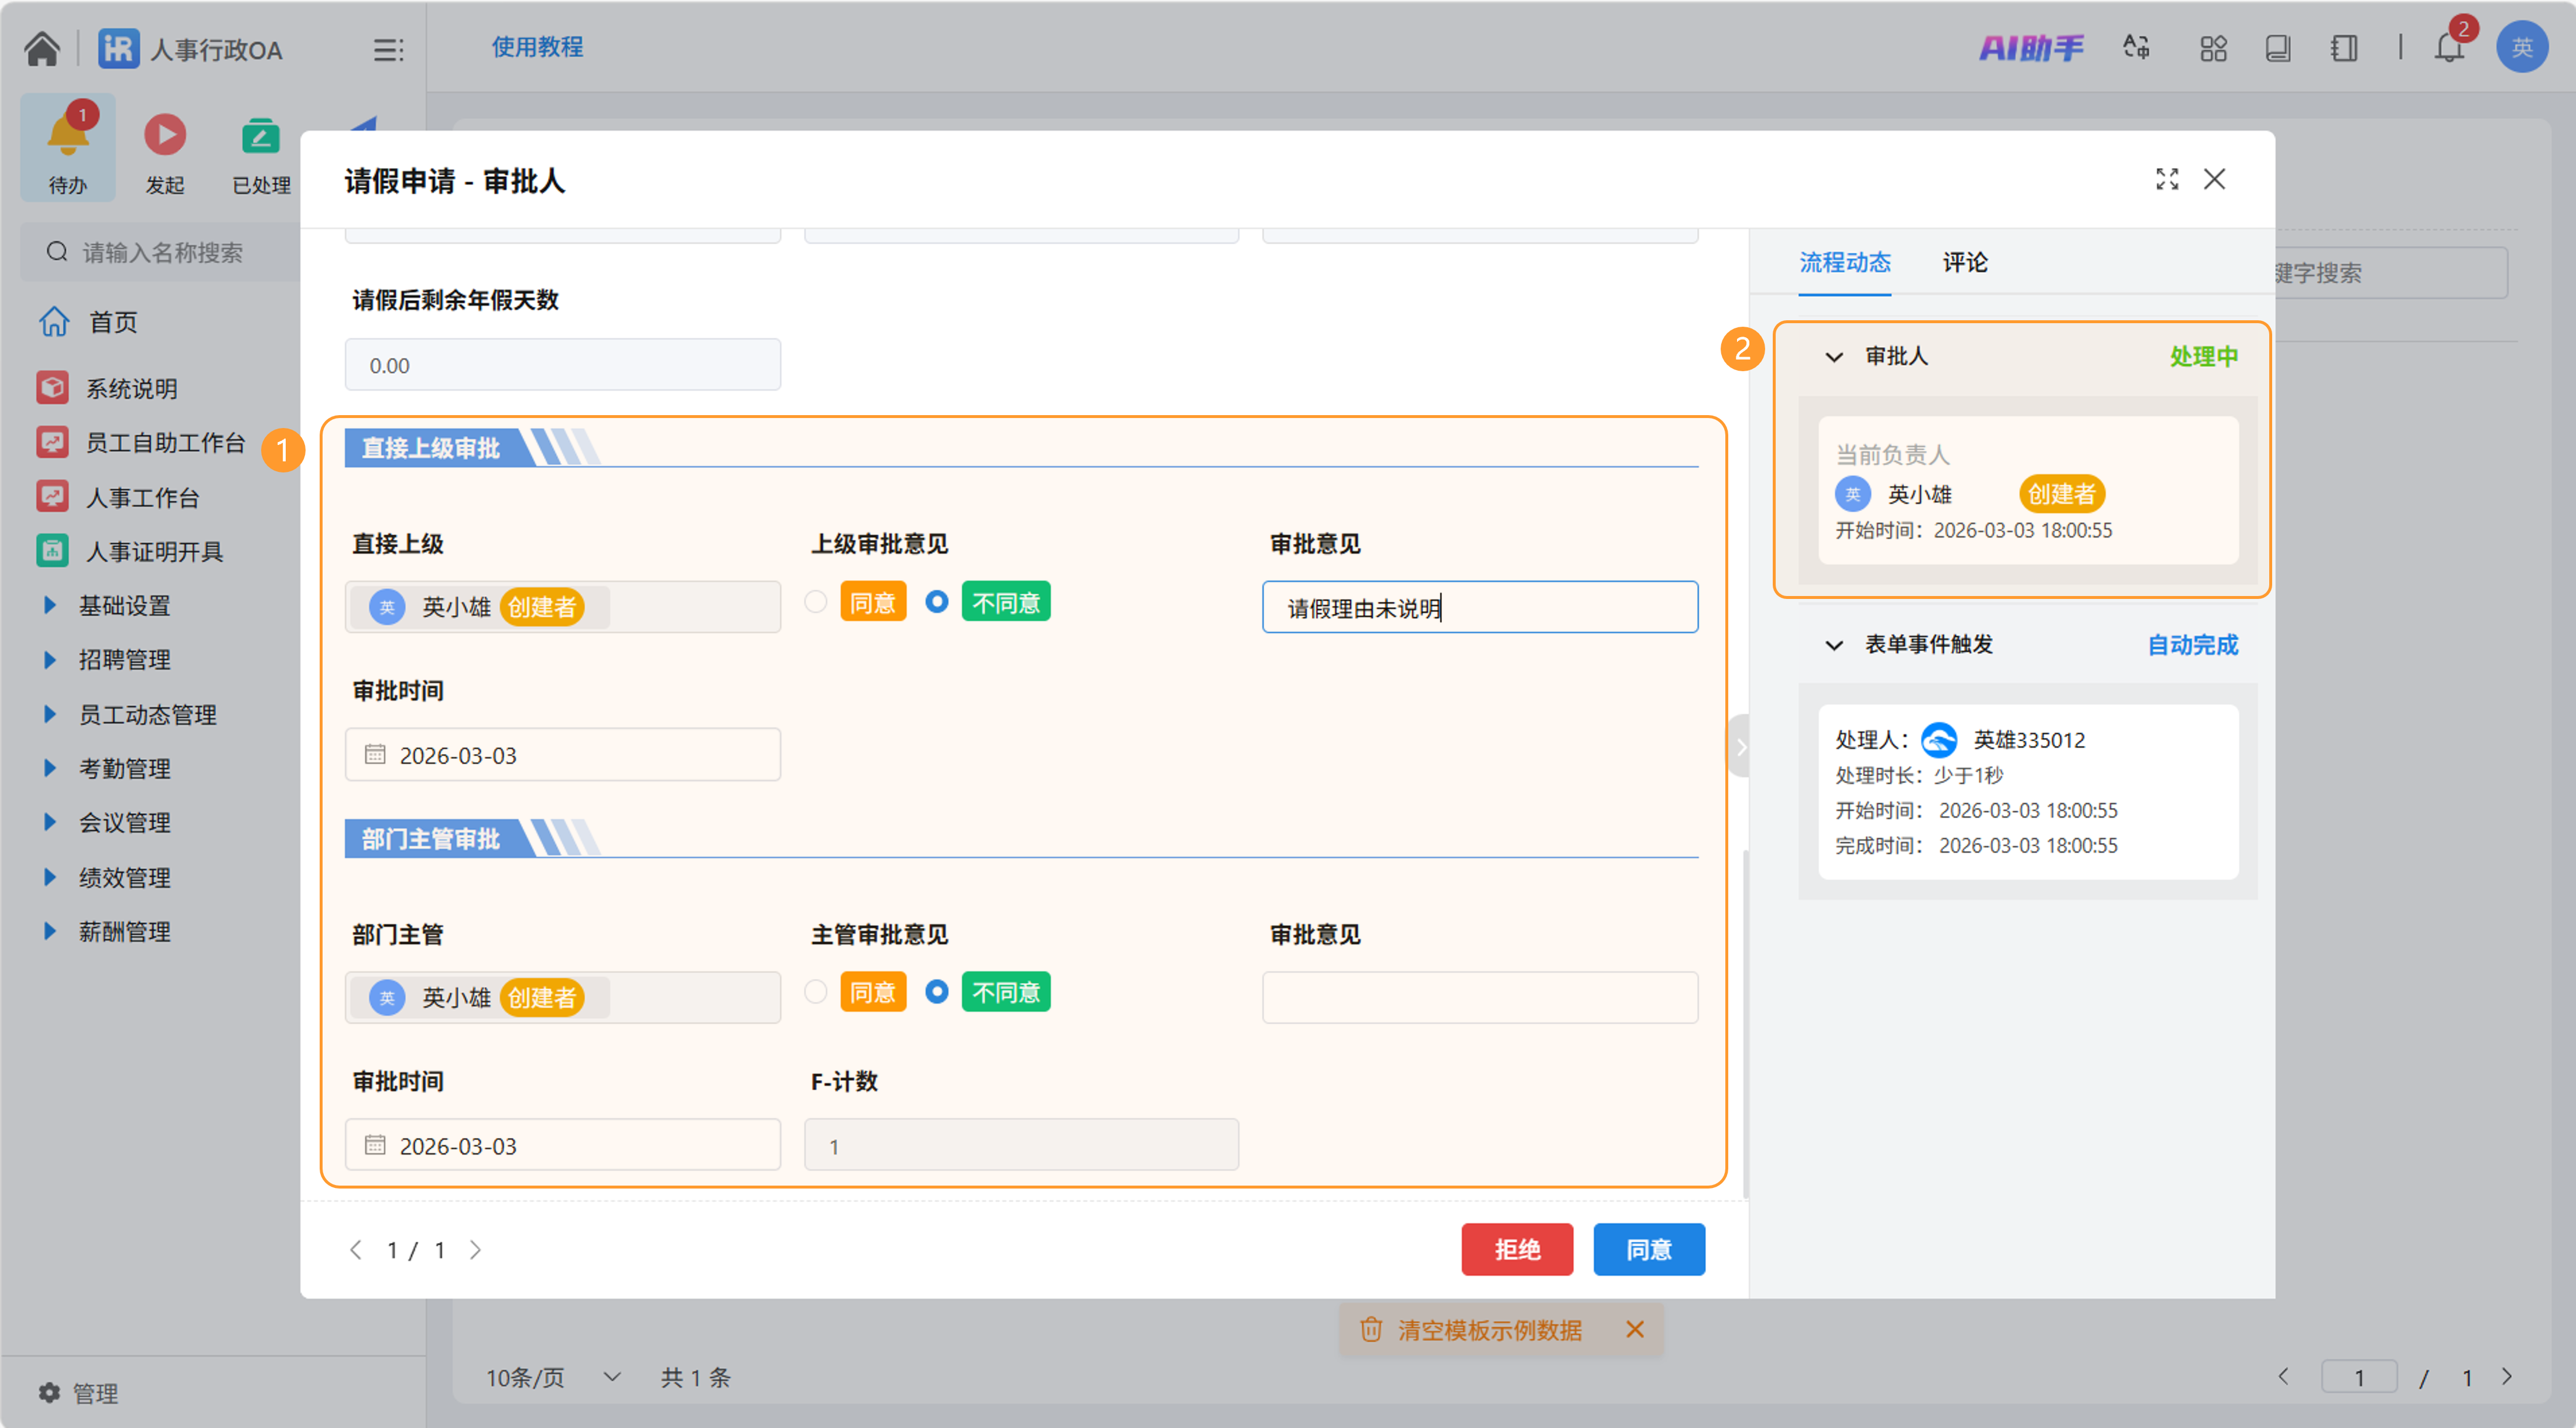Image resolution: width=2576 pixels, height=1428 pixels.
Task: Select 同意 radio for 主管审批意见
Action: point(816,992)
